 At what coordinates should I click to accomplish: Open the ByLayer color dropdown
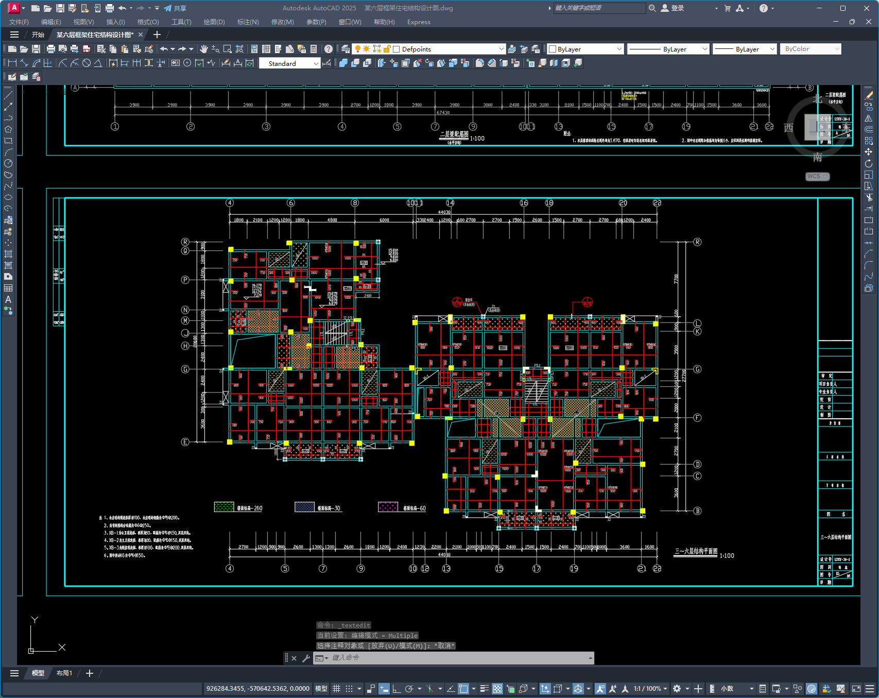pos(619,49)
